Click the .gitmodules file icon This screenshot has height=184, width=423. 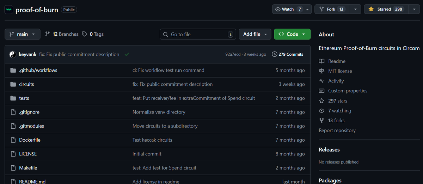13,126
